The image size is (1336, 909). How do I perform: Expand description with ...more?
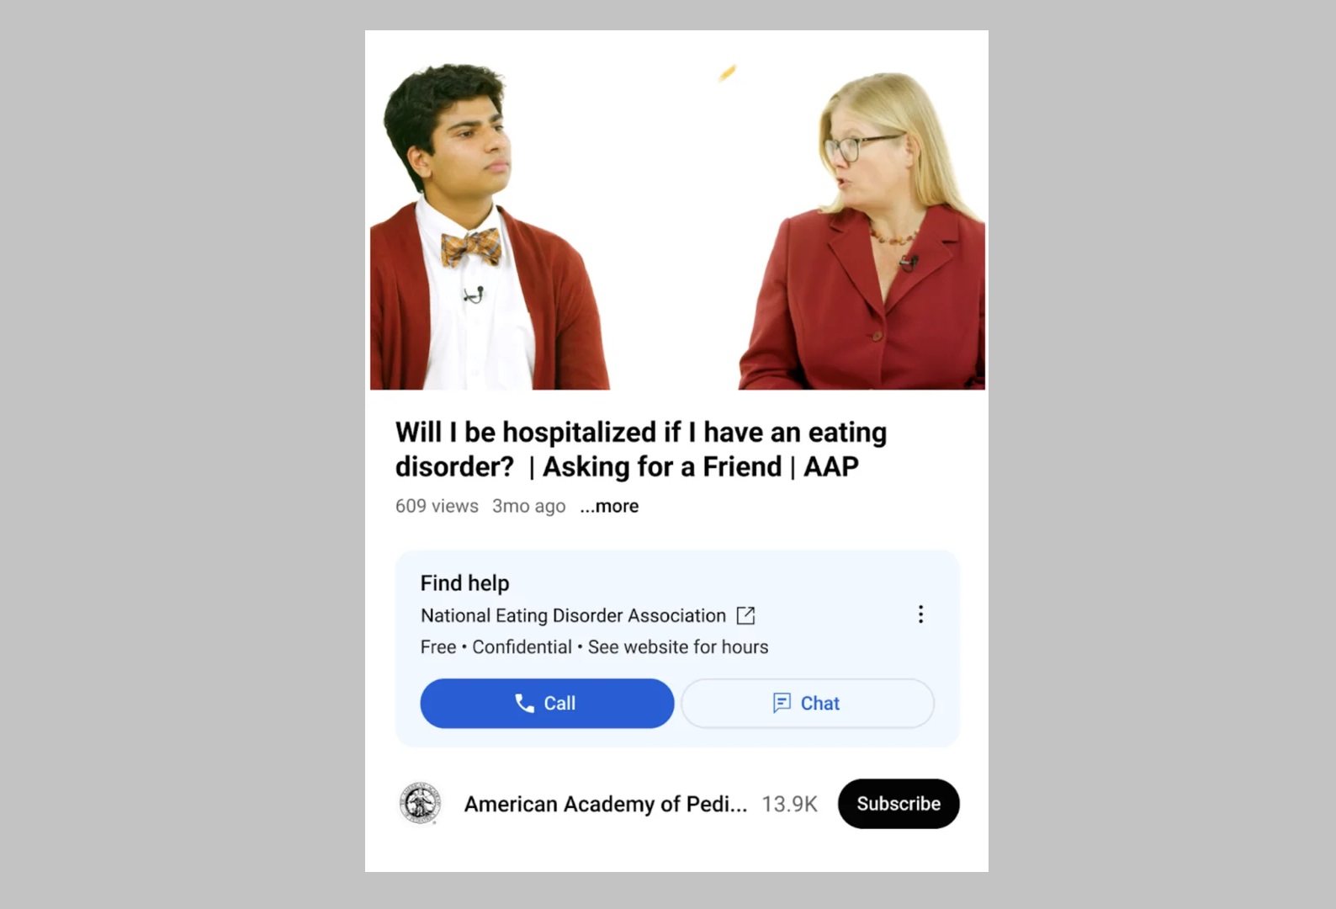(609, 506)
